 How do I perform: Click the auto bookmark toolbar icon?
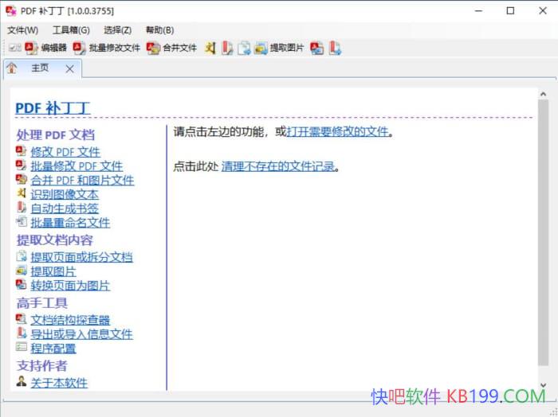(x=227, y=48)
